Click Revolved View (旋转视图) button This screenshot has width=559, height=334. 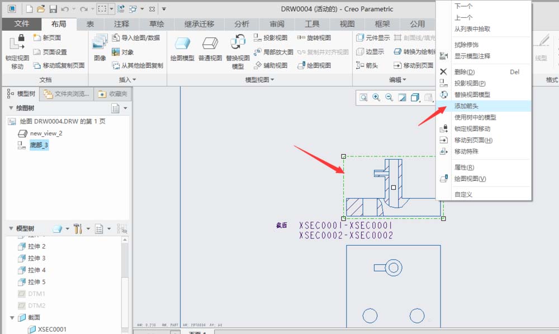click(314, 37)
